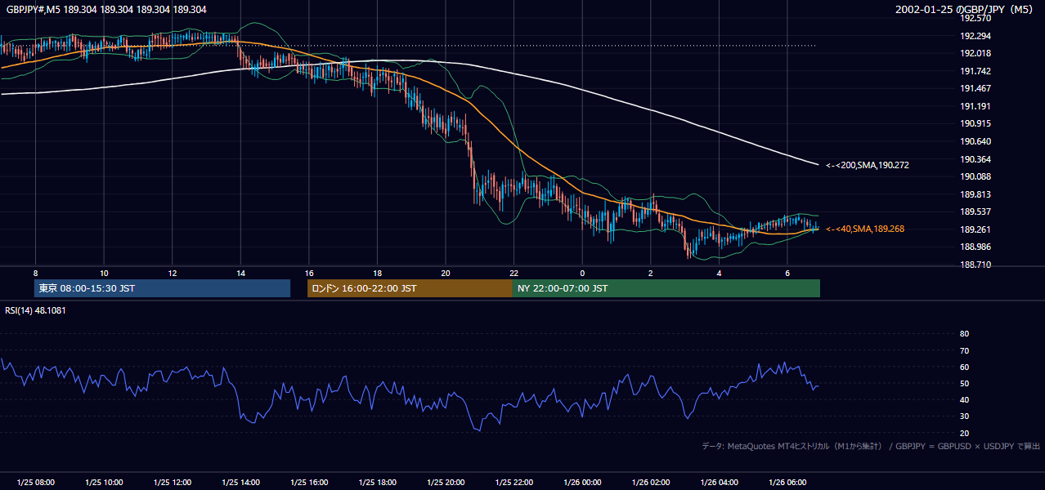Click the MetaQuotes data source footnote
The width and height of the screenshot is (1045, 490).
coord(871,446)
